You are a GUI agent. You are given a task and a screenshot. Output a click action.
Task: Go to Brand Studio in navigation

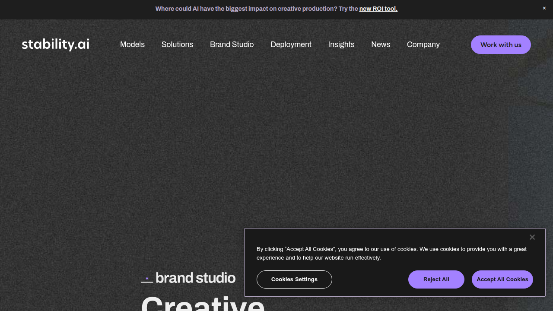[232, 44]
